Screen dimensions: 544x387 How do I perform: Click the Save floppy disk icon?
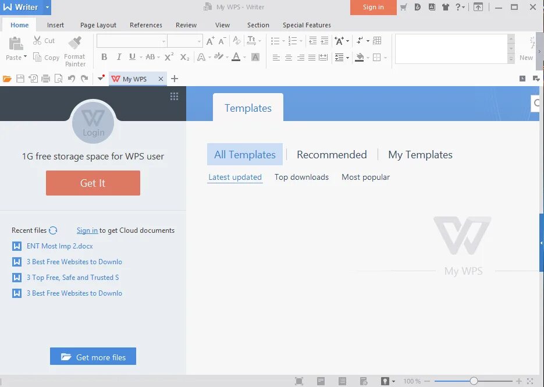tap(20, 79)
